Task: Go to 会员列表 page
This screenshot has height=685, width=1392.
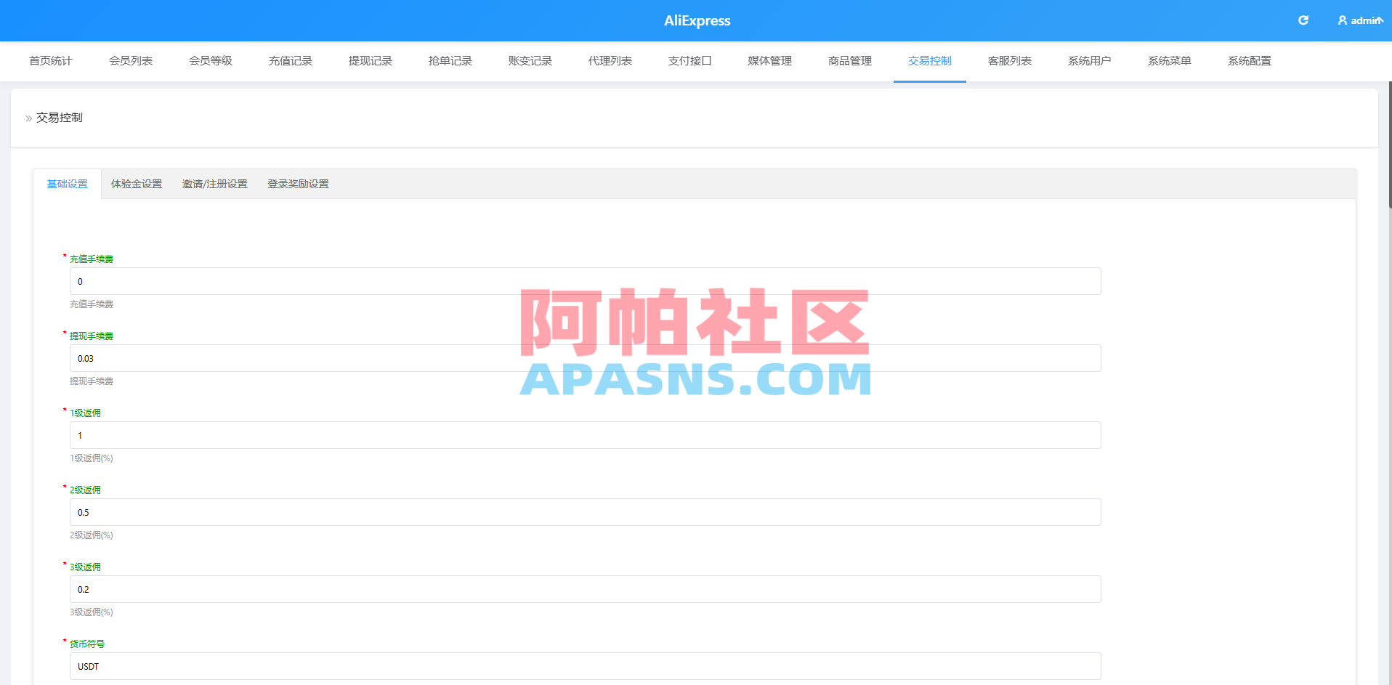Action: [131, 61]
